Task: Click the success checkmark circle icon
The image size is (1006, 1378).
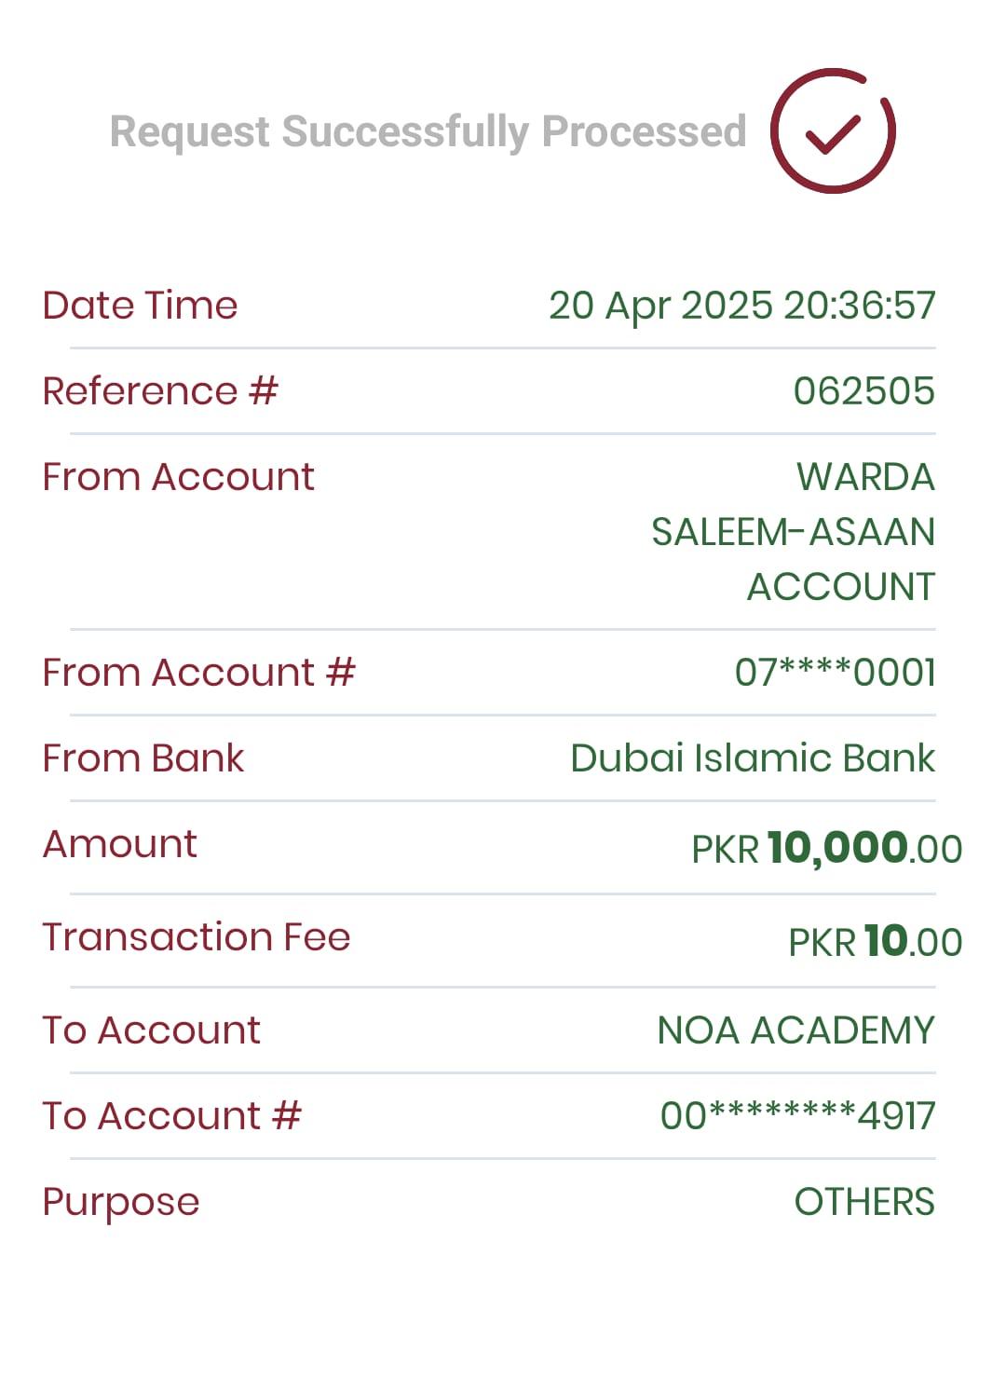Action: click(833, 131)
